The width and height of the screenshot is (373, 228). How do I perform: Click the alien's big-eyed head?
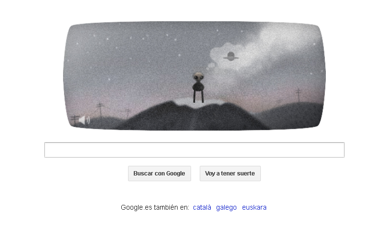198,77
